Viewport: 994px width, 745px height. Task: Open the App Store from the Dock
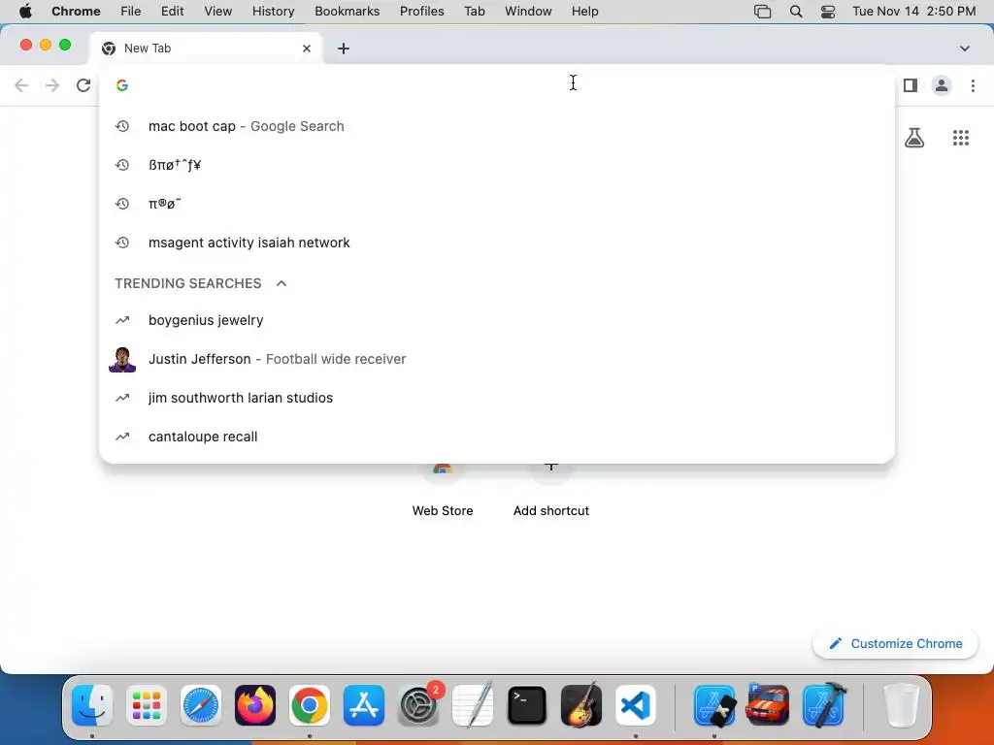[x=364, y=705]
